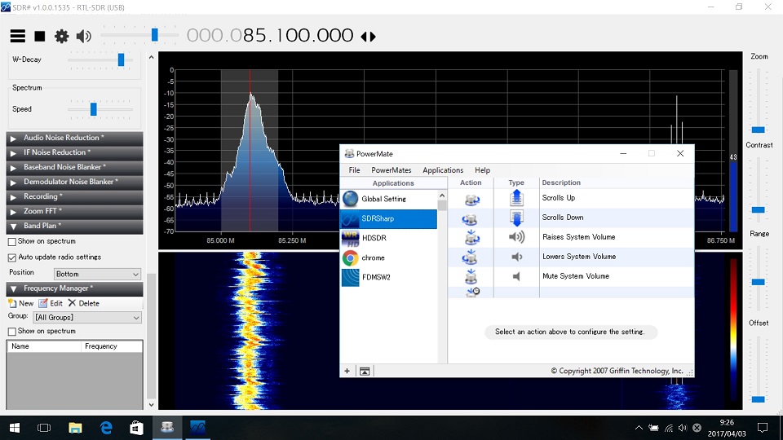The image size is (783, 440).
Task: Mute audio with the speaker icon
Action: [83, 36]
